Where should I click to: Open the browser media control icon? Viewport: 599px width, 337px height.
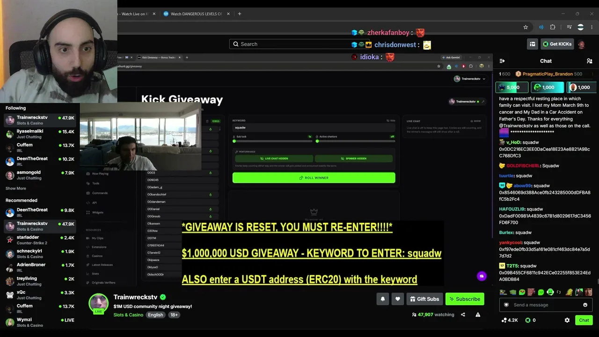[569, 27]
